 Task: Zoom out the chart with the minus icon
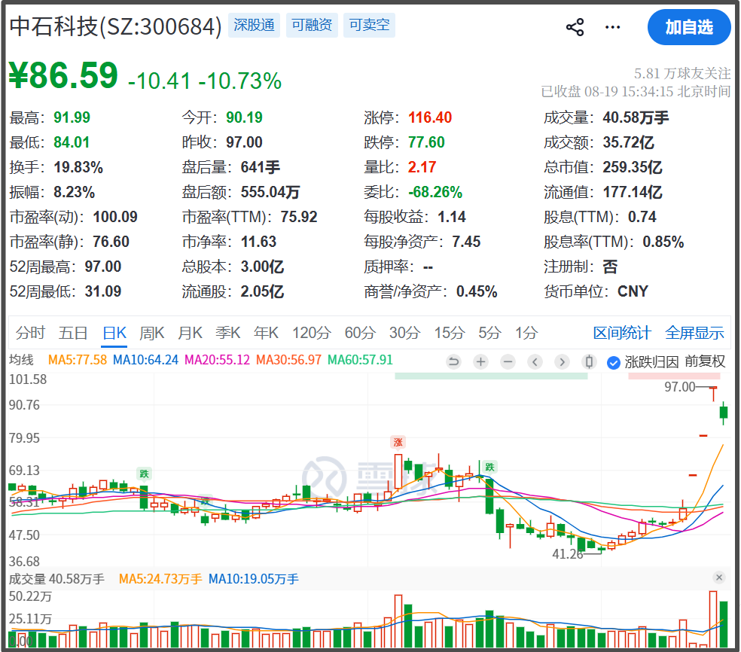coord(508,362)
